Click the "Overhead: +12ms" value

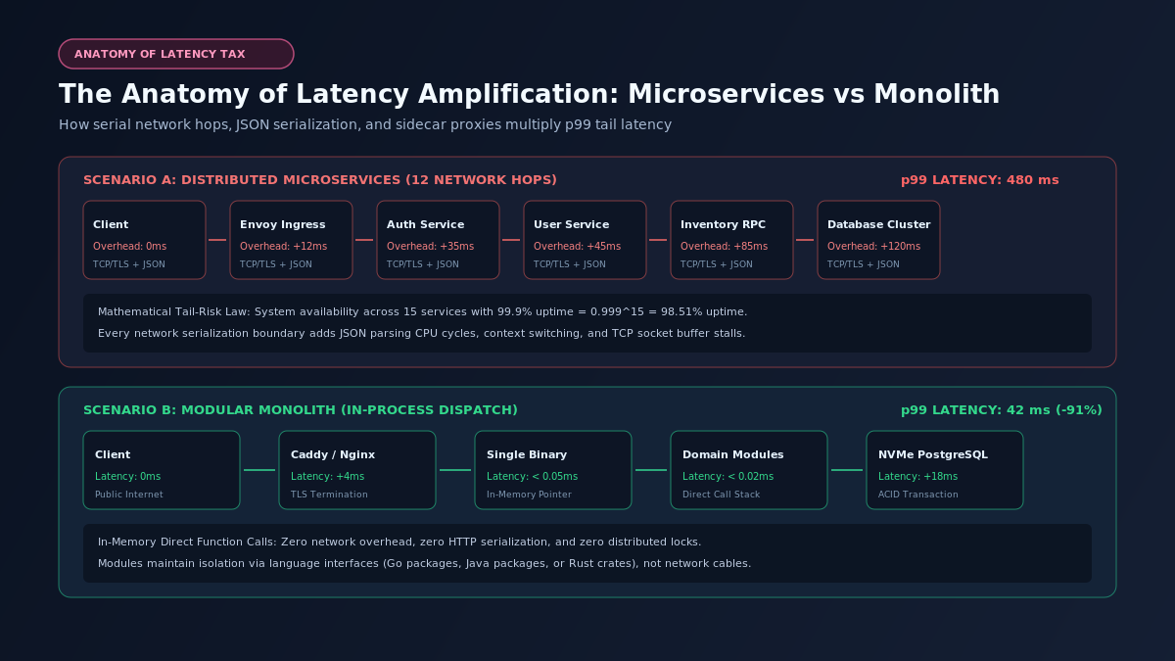(284, 246)
